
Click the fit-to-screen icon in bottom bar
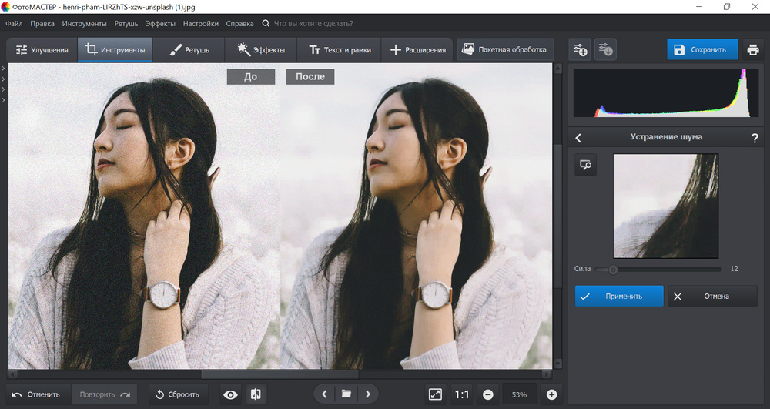[436, 394]
